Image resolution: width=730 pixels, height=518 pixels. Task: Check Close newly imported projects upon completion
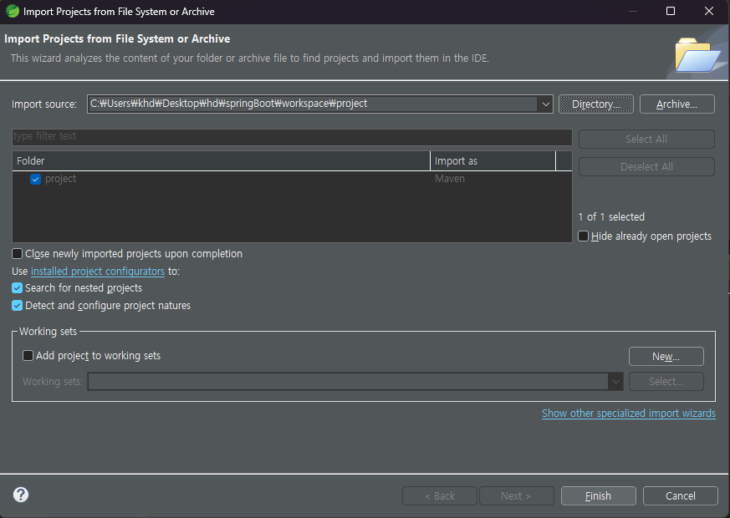click(18, 253)
